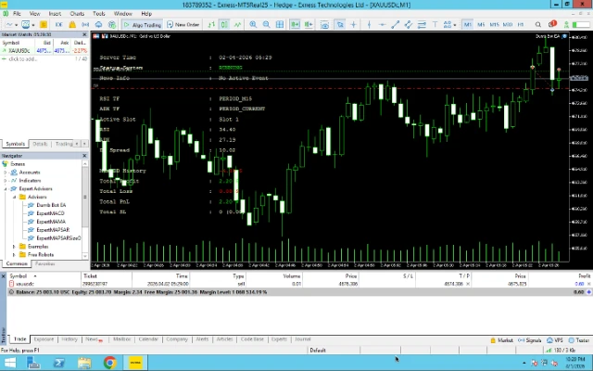Collapse the Expert Advisors tree node
This screenshot has width=593, height=371.
[6, 188]
